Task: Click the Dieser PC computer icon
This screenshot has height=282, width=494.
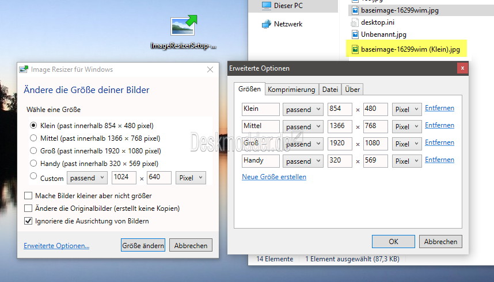Action: coord(267,6)
